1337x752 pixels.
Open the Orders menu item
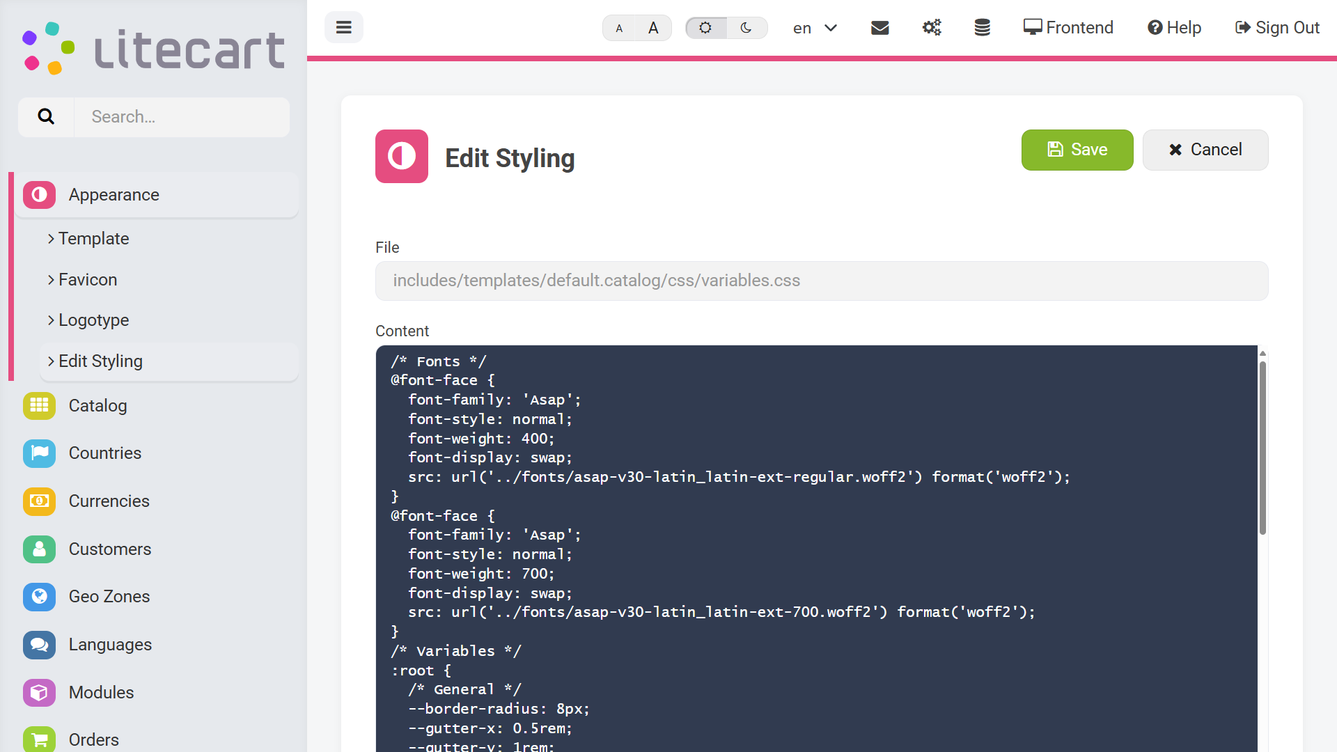pyautogui.click(x=157, y=739)
